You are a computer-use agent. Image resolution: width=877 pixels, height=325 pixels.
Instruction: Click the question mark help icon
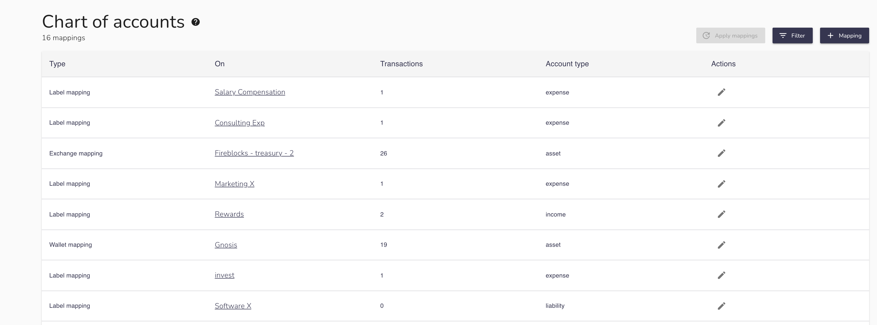coord(195,21)
